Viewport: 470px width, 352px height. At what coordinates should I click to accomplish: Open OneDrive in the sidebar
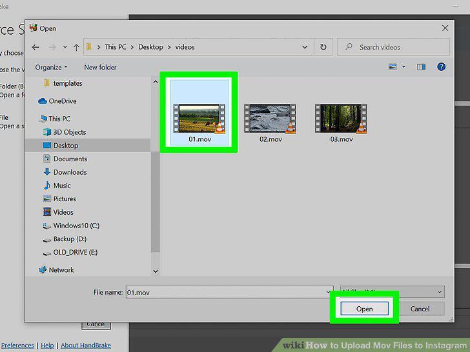[x=57, y=101]
